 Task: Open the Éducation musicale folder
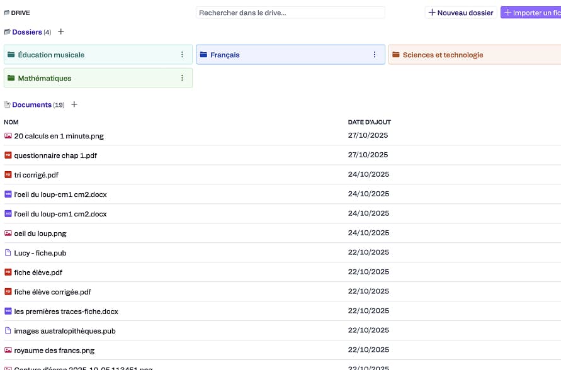pyautogui.click(x=51, y=55)
